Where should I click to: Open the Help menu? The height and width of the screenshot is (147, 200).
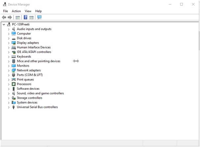38,11
